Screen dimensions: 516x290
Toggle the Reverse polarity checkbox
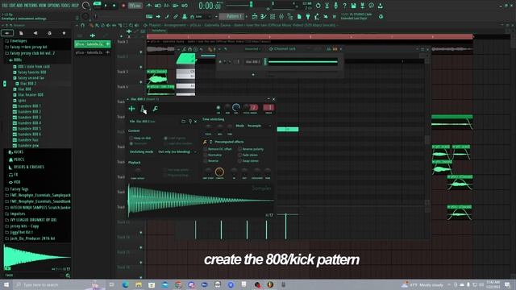(x=239, y=149)
